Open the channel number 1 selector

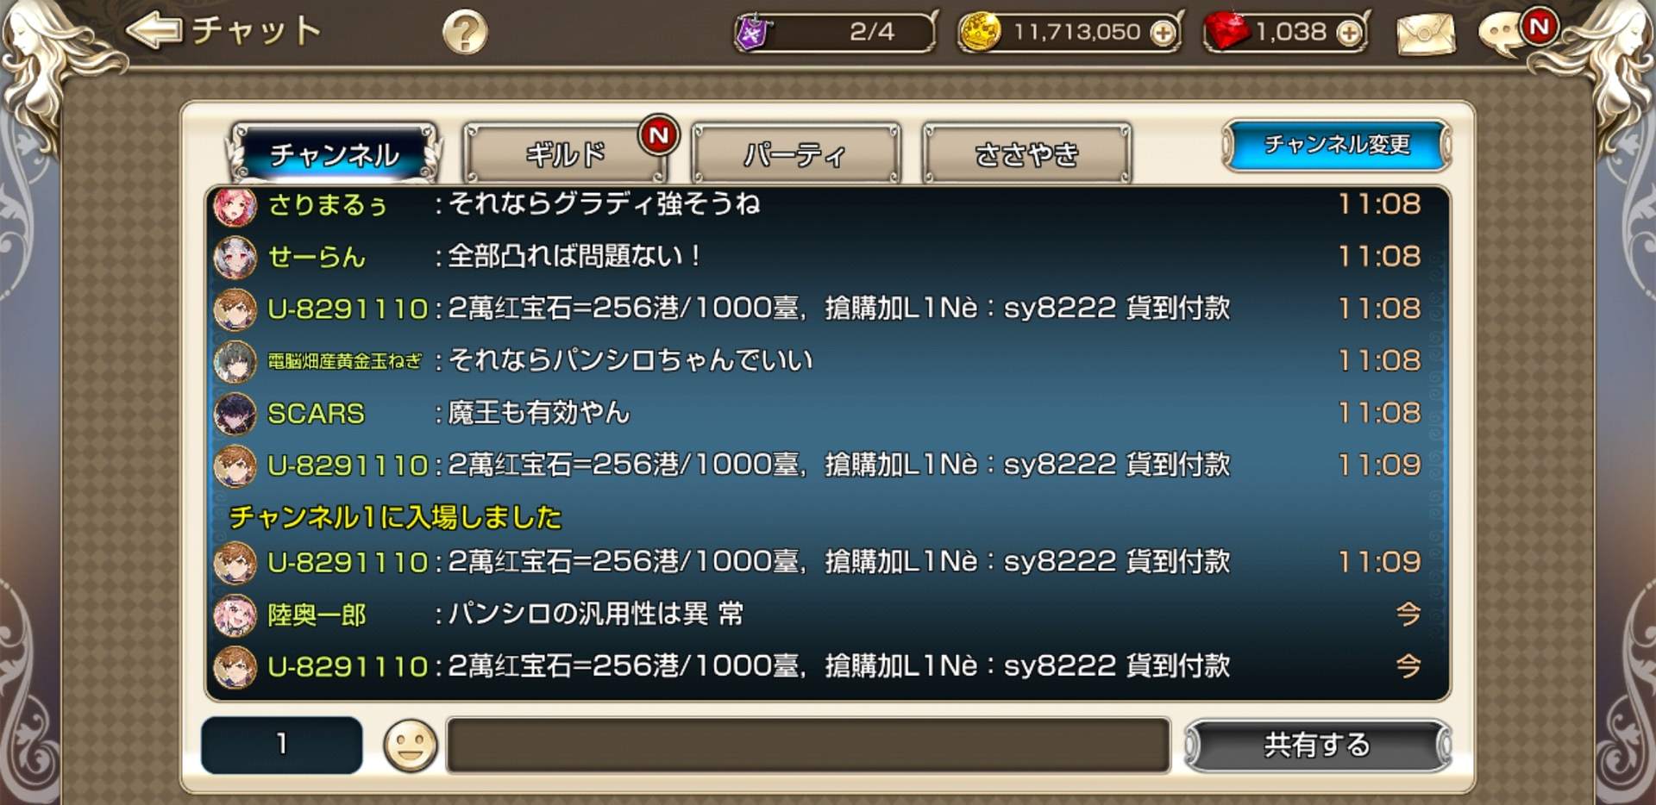pos(281,745)
